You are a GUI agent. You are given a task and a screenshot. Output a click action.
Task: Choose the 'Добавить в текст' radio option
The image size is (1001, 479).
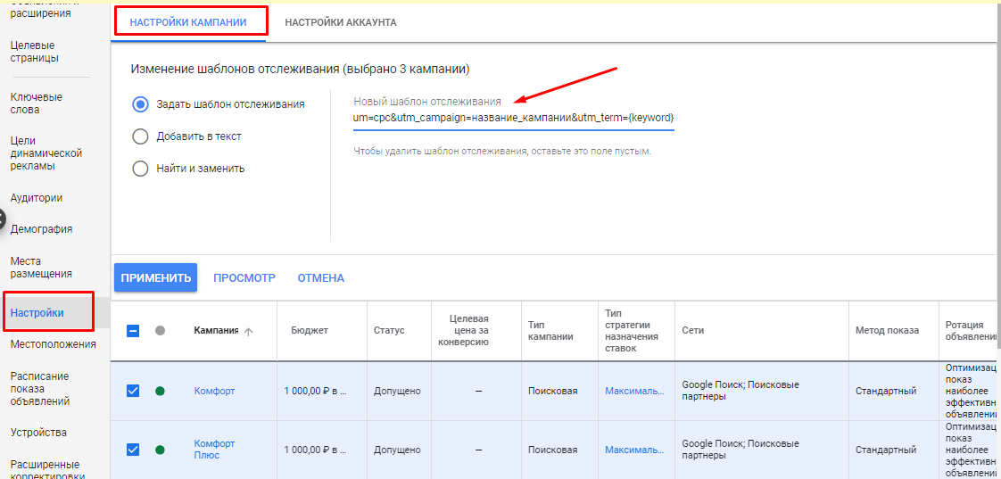tap(140, 136)
